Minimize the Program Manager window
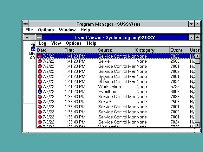The image size is (203, 152). tap(191, 24)
